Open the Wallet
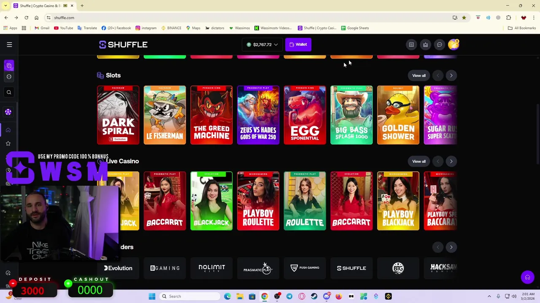 (298, 45)
